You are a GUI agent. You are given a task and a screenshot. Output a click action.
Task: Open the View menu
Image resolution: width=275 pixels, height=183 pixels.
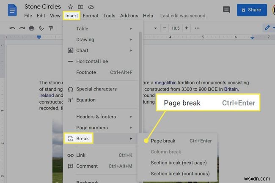point(55,16)
